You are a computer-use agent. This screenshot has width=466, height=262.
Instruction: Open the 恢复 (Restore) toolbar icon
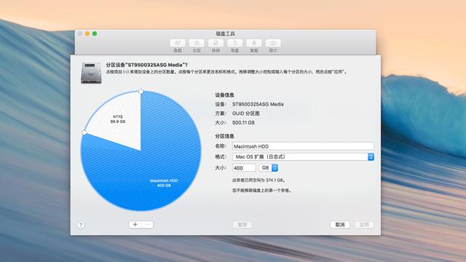tap(234, 43)
